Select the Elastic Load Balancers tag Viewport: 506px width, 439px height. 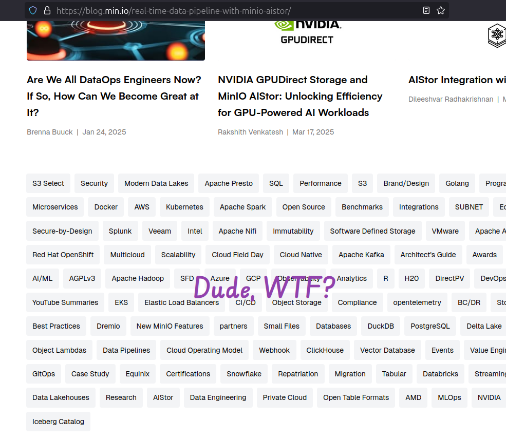tap(182, 302)
